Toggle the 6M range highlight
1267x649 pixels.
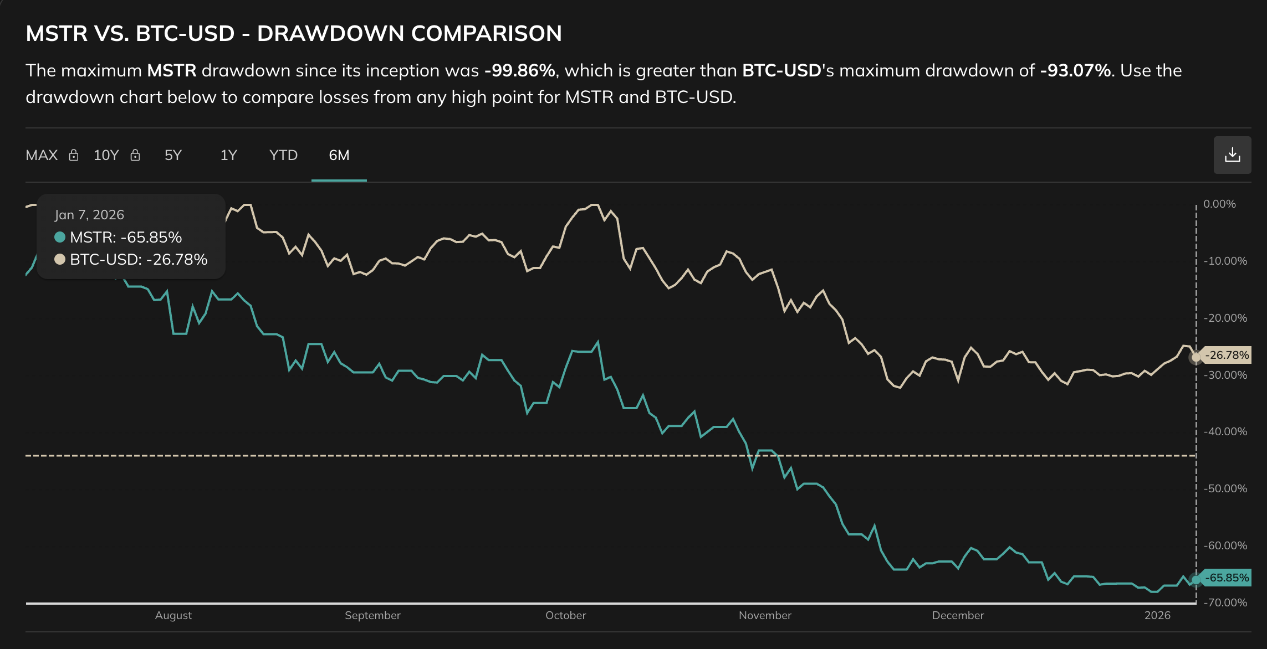point(339,156)
